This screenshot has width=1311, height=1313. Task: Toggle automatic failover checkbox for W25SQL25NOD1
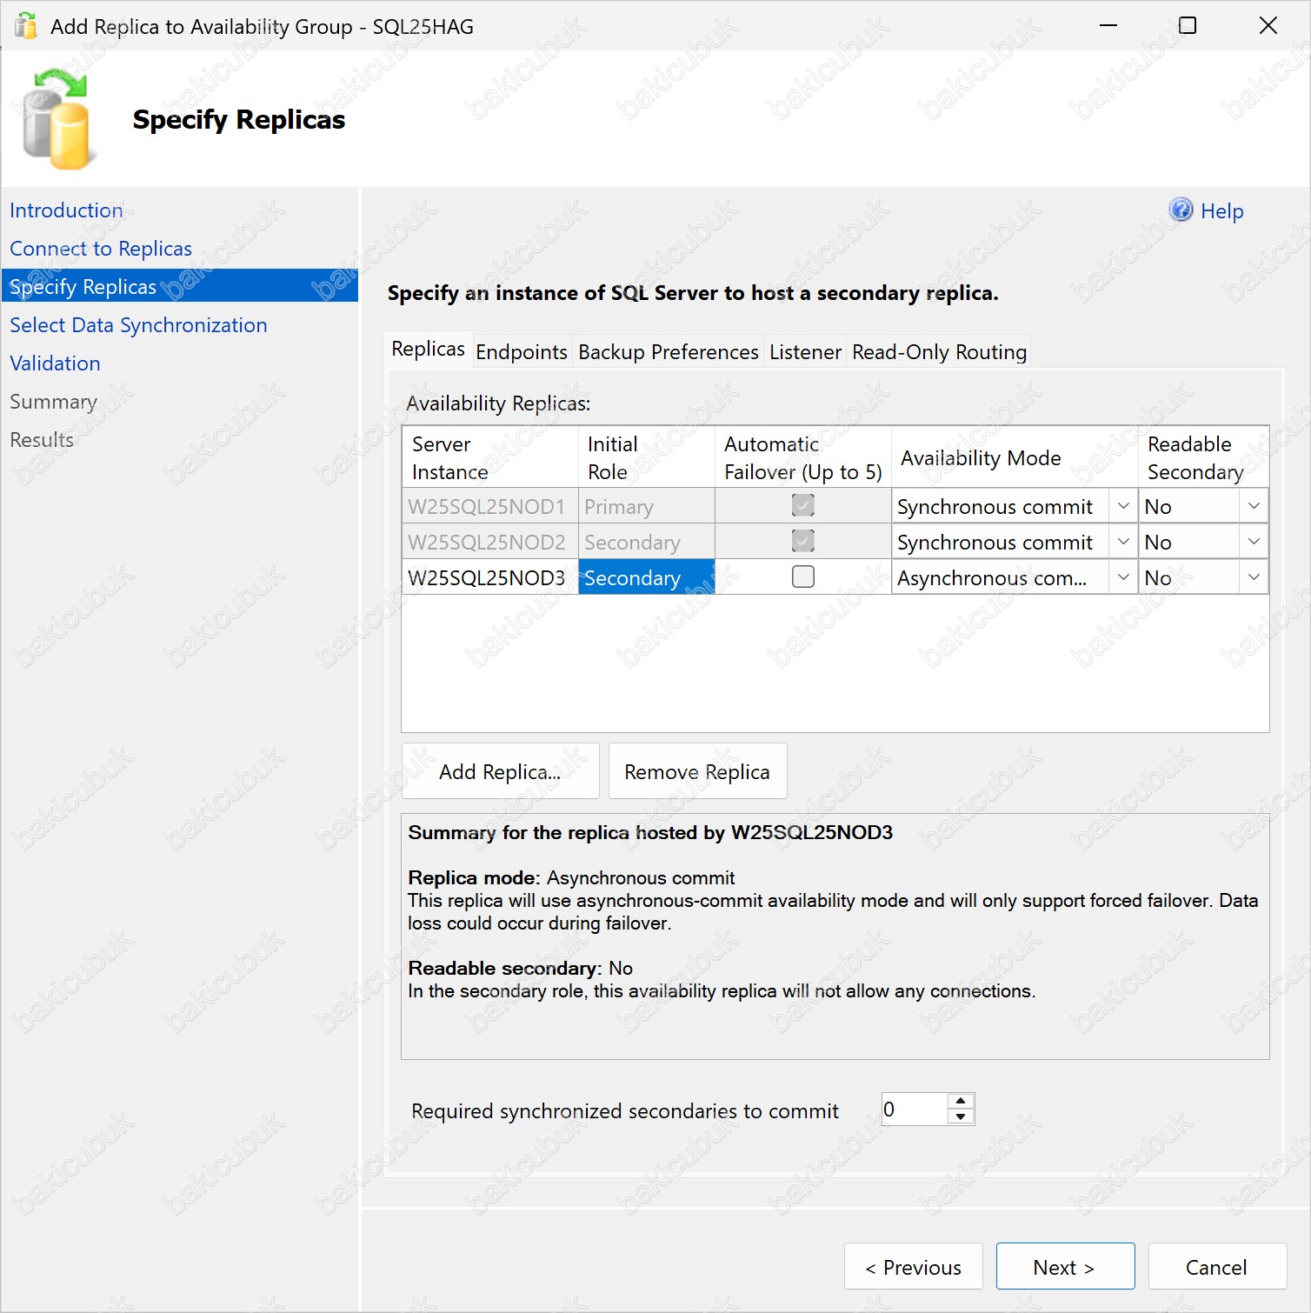coord(803,506)
